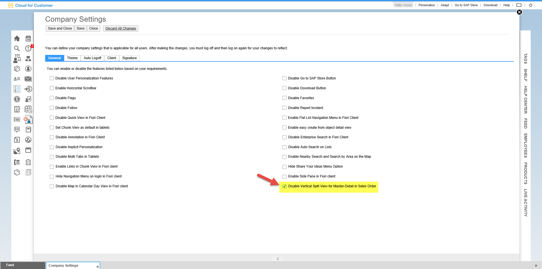The width and height of the screenshot is (542, 269).
Task: Expand the SHELF side panel
Action: click(x=525, y=75)
